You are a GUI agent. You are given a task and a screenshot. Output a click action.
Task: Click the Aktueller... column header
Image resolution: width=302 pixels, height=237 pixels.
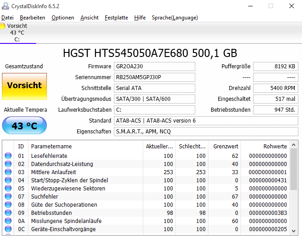pos(160,147)
